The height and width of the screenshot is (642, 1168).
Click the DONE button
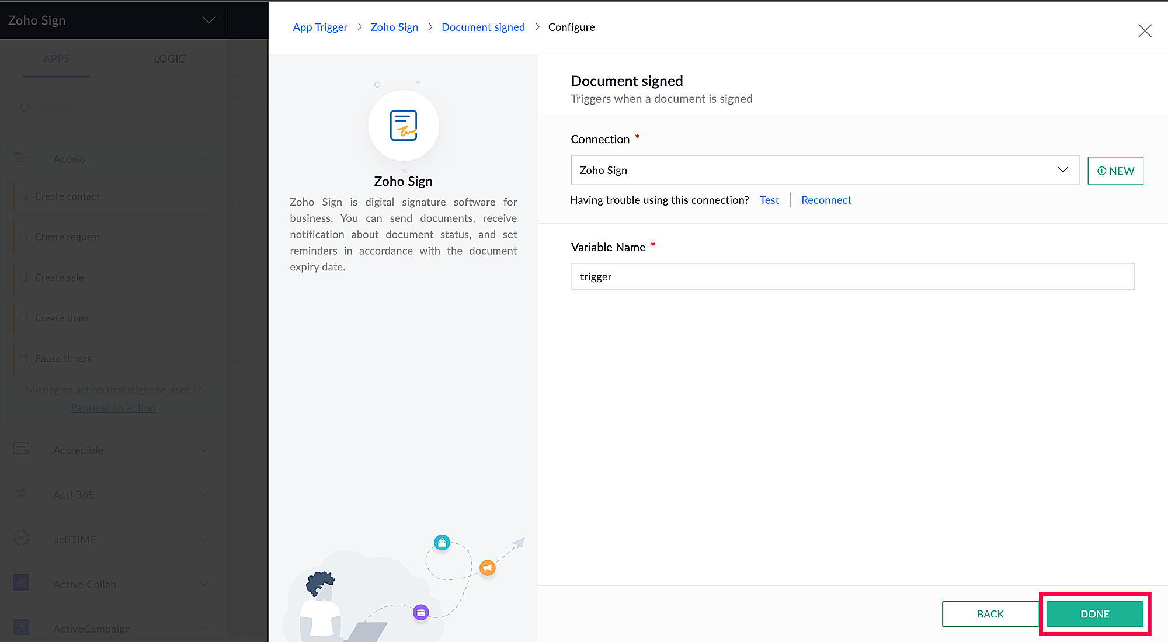[x=1094, y=614]
